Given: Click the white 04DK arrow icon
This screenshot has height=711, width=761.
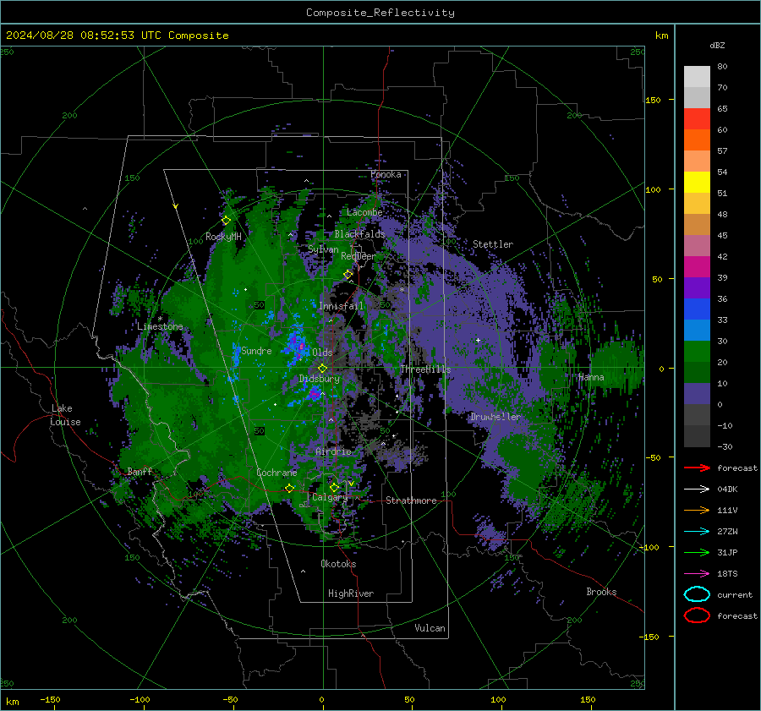Looking at the screenshot, I should [697, 489].
